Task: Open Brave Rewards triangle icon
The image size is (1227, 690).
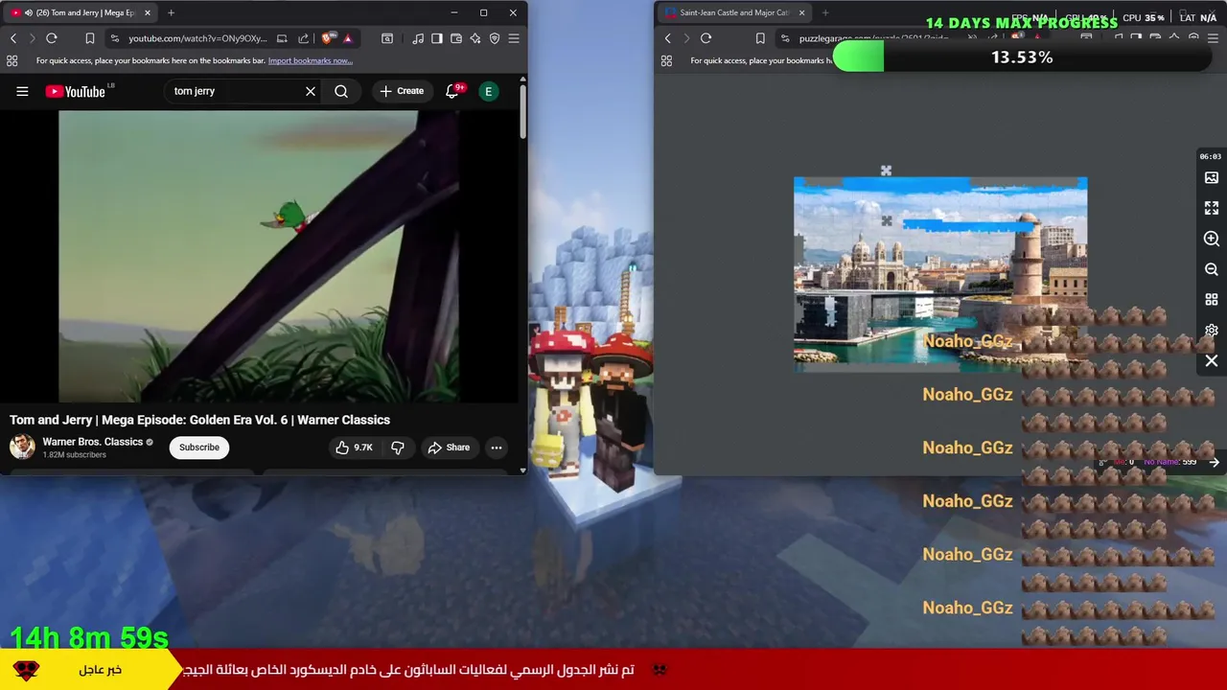Action: (x=348, y=38)
